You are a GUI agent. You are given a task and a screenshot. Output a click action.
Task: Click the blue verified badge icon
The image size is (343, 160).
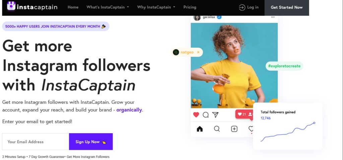[x=219, y=17]
